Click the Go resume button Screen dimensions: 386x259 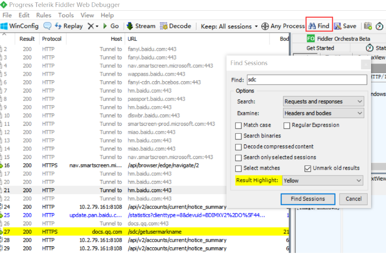point(111,26)
